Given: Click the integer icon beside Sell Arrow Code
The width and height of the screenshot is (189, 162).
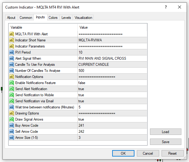Looking at the screenshot, I should (12, 132).
